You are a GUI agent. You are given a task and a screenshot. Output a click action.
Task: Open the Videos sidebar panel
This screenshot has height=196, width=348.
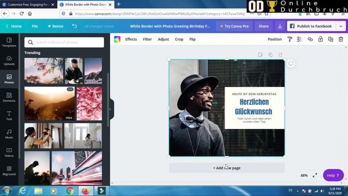[9, 152]
